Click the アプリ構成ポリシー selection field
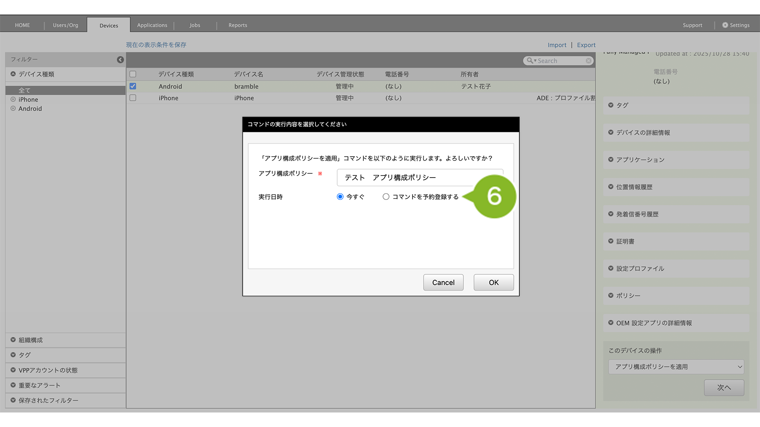Image resolution: width=760 pixels, height=427 pixels. (406, 178)
